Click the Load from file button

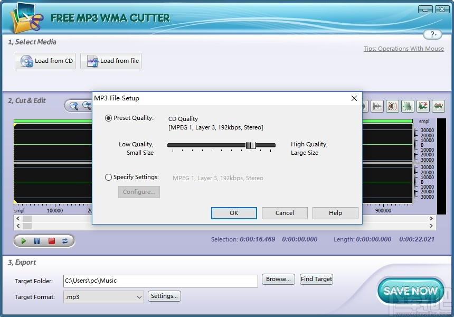pyautogui.click(x=111, y=61)
